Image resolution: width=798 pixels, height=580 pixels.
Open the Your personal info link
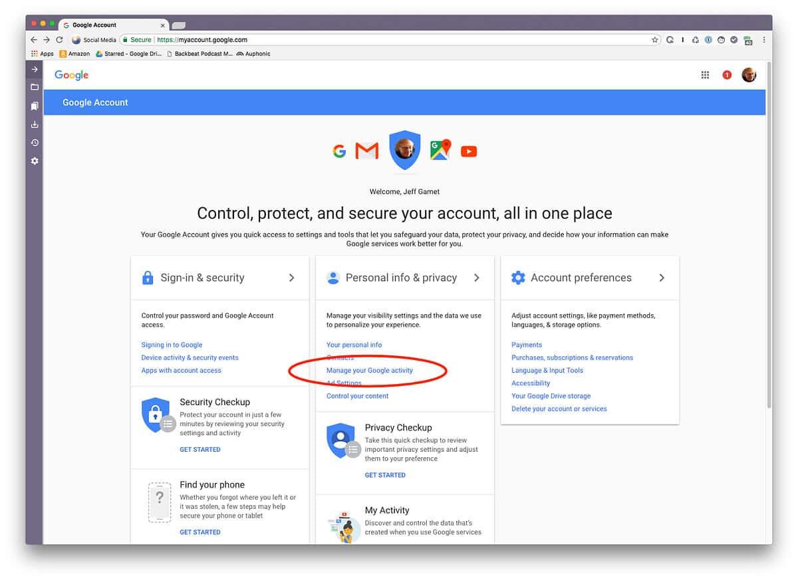tap(354, 345)
